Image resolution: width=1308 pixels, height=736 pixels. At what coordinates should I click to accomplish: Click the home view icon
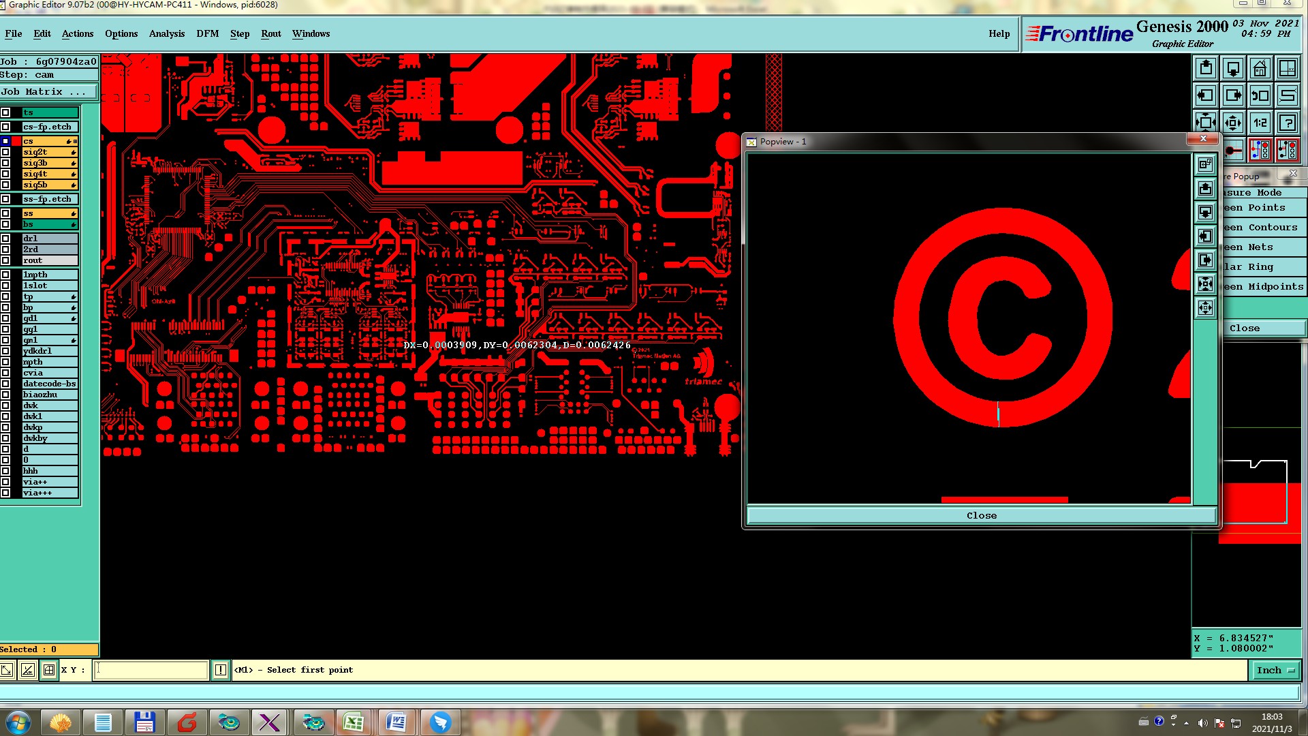(x=1260, y=68)
